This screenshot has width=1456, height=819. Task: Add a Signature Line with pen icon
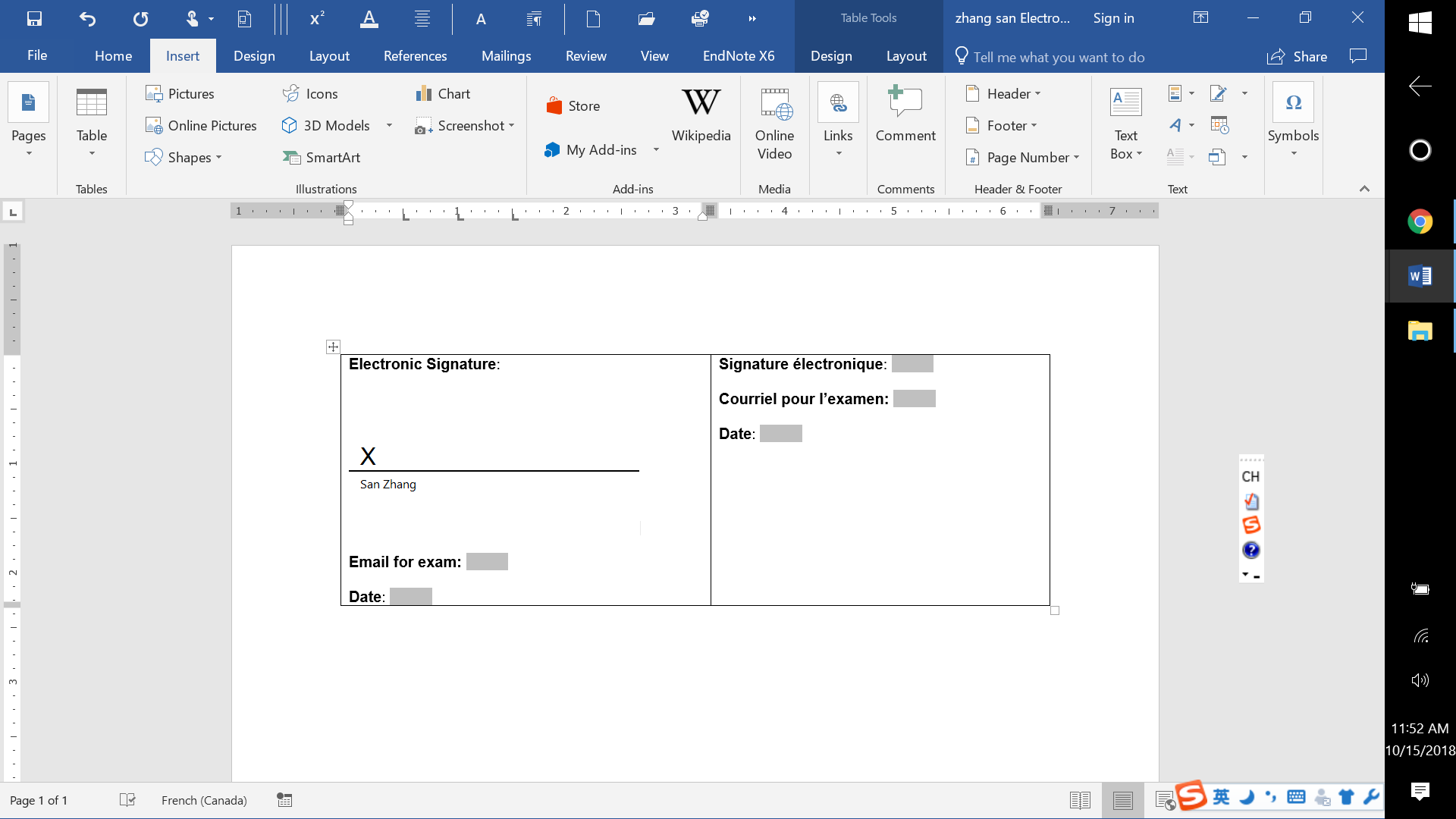(x=1219, y=93)
